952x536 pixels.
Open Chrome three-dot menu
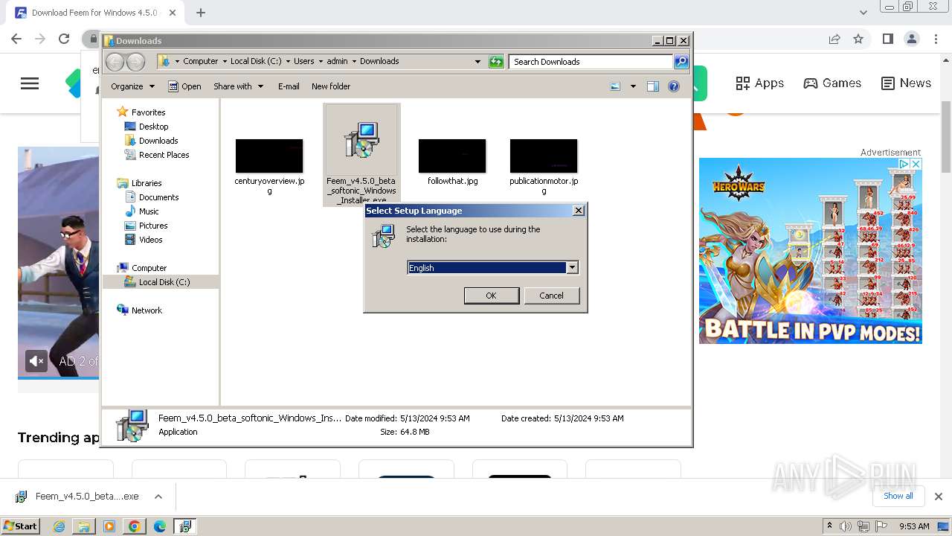coord(935,39)
